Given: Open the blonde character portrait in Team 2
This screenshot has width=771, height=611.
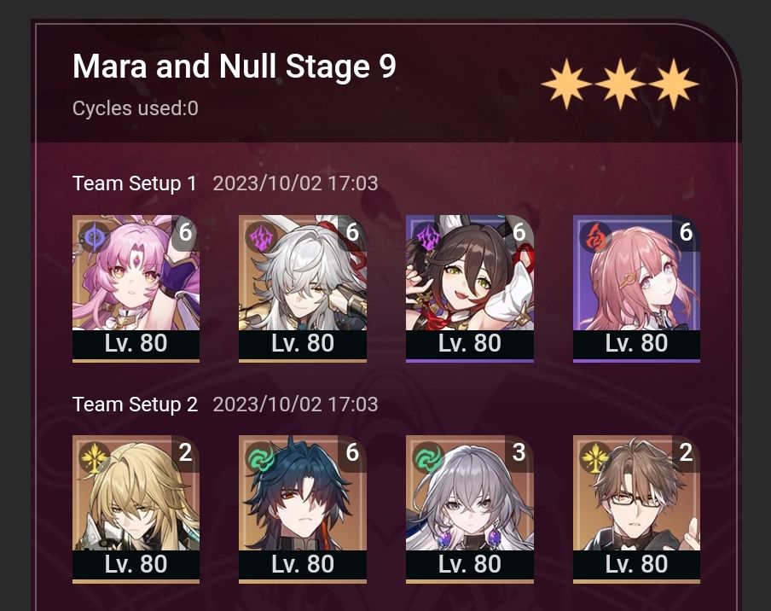Looking at the screenshot, I should tap(136, 509).
